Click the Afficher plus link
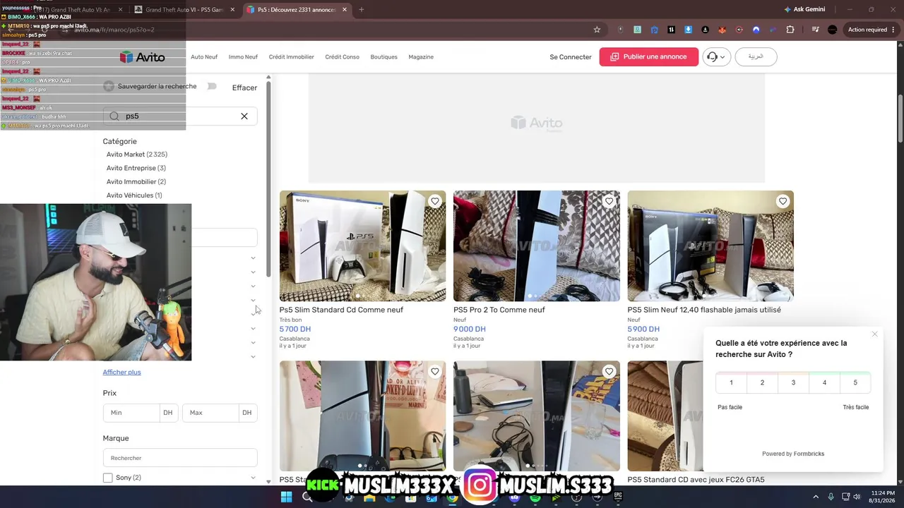 pyautogui.click(x=121, y=373)
